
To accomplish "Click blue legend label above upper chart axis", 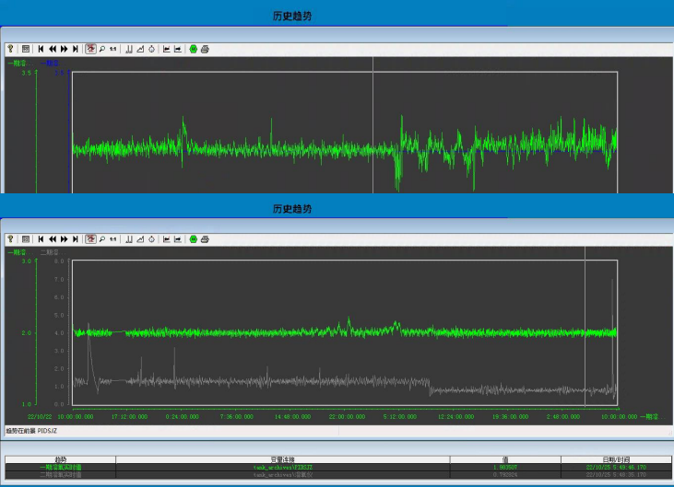I will pos(50,64).
